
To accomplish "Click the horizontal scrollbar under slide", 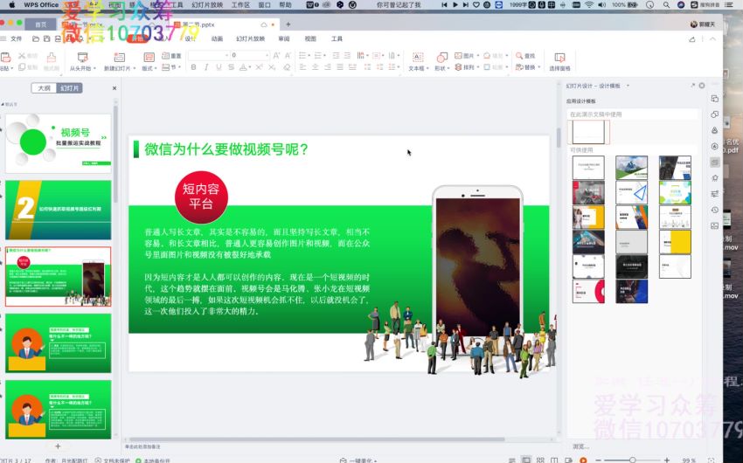I will [316, 439].
